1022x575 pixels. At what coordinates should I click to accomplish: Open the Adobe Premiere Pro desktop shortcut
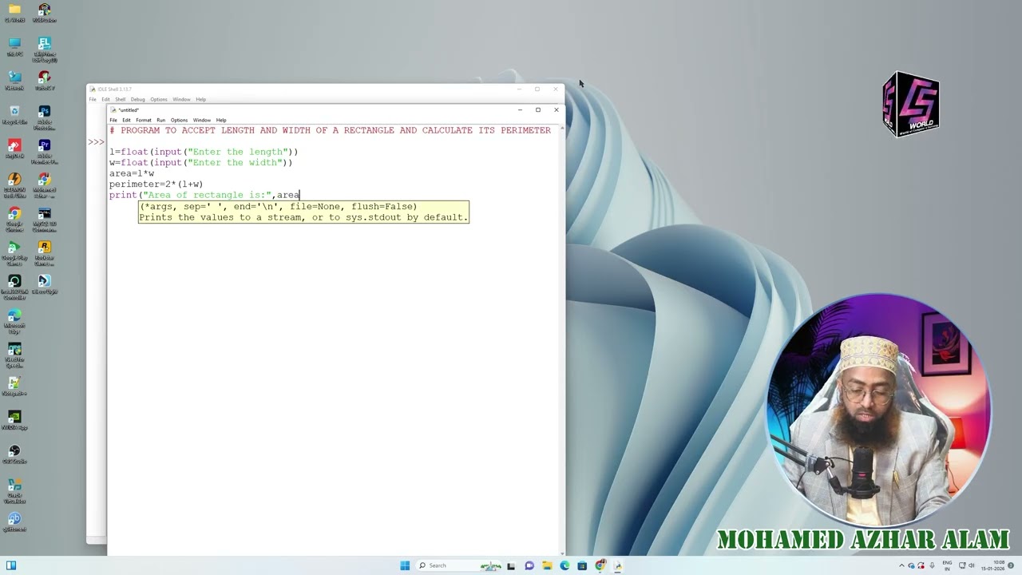point(44,151)
